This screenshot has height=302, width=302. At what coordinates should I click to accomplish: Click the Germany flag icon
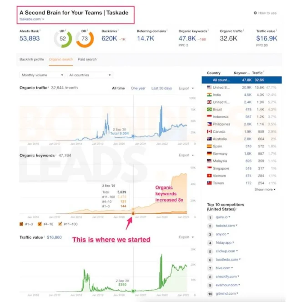[209, 153]
